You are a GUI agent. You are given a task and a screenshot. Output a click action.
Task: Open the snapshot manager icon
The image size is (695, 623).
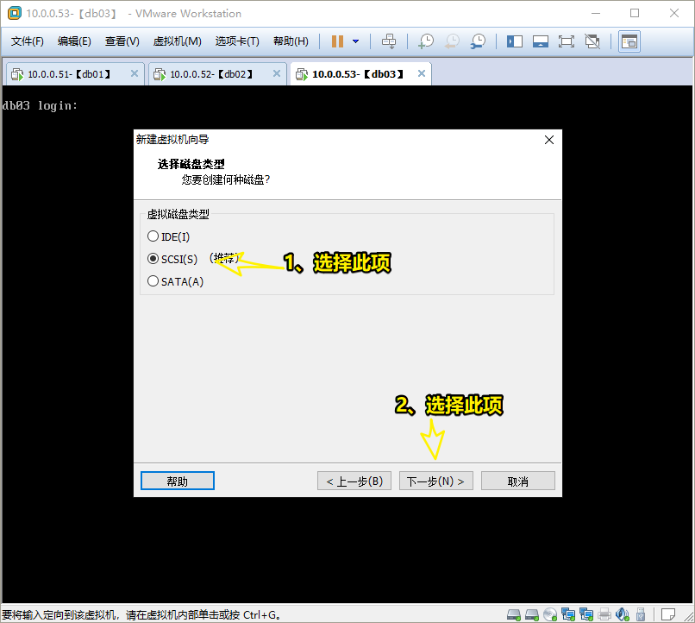[x=479, y=41]
